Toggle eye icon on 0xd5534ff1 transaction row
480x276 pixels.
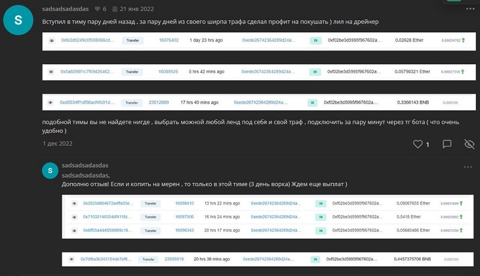pyautogui.click(x=52, y=103)
